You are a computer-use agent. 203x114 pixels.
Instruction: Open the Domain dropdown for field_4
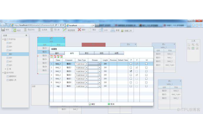tap(99, 75)
